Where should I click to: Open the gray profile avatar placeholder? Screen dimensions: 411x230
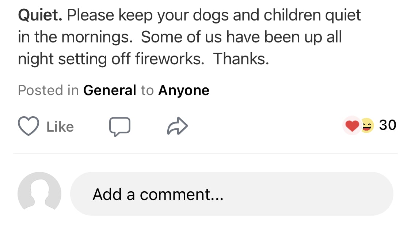pos(39,193)
